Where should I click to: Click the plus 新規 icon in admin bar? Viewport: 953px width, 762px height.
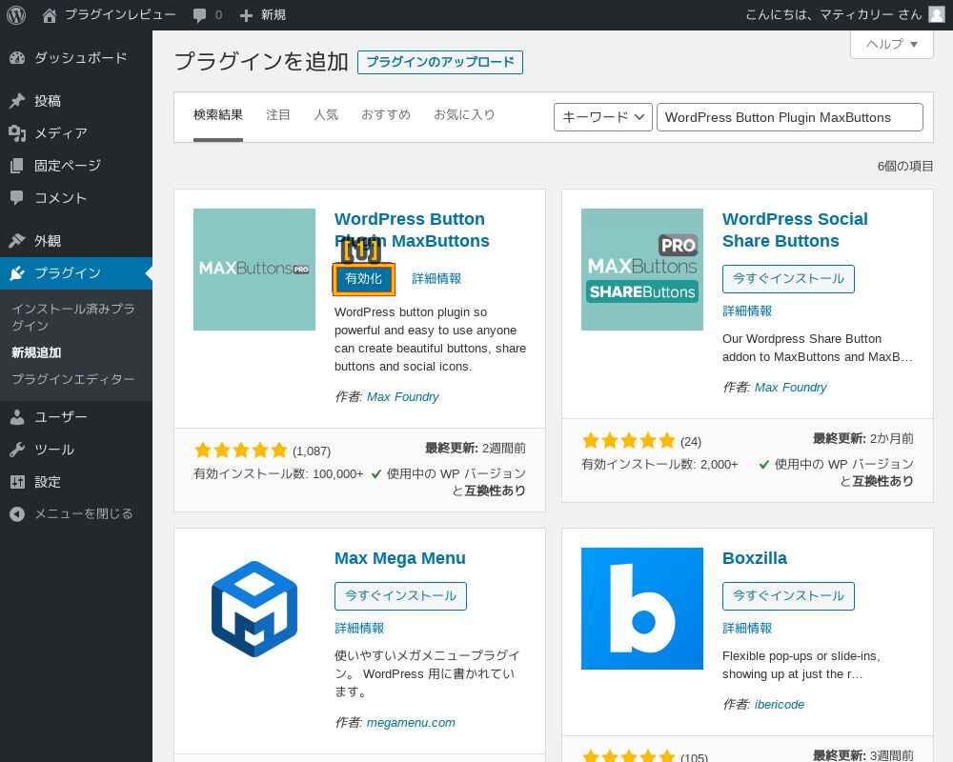(246, 15)
